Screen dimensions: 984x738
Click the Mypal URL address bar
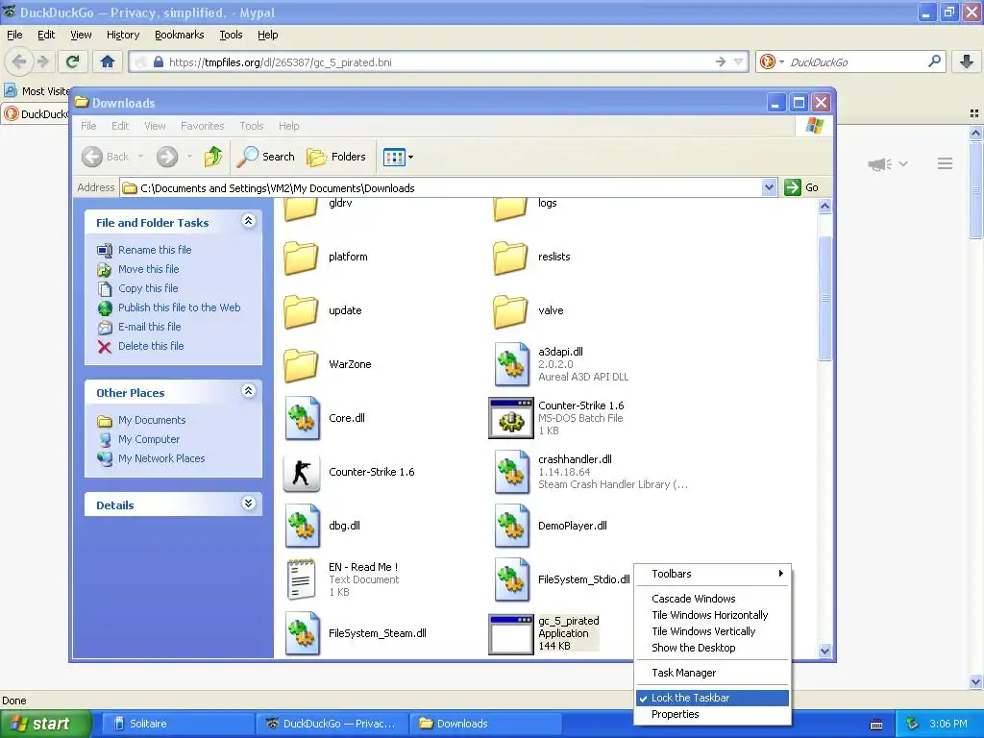click(x=439, y=62)
